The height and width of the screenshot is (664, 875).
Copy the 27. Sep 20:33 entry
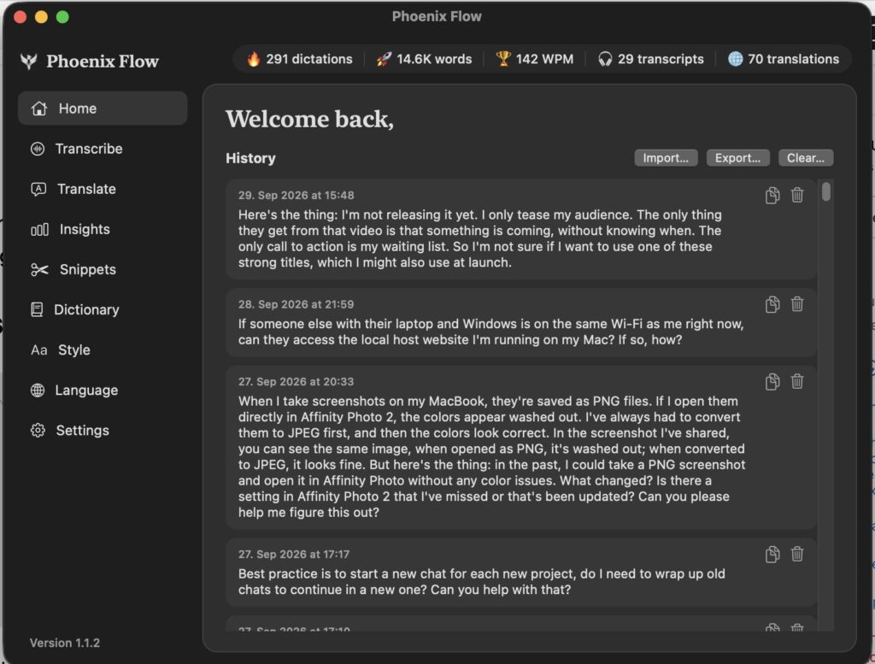(772, 382)
